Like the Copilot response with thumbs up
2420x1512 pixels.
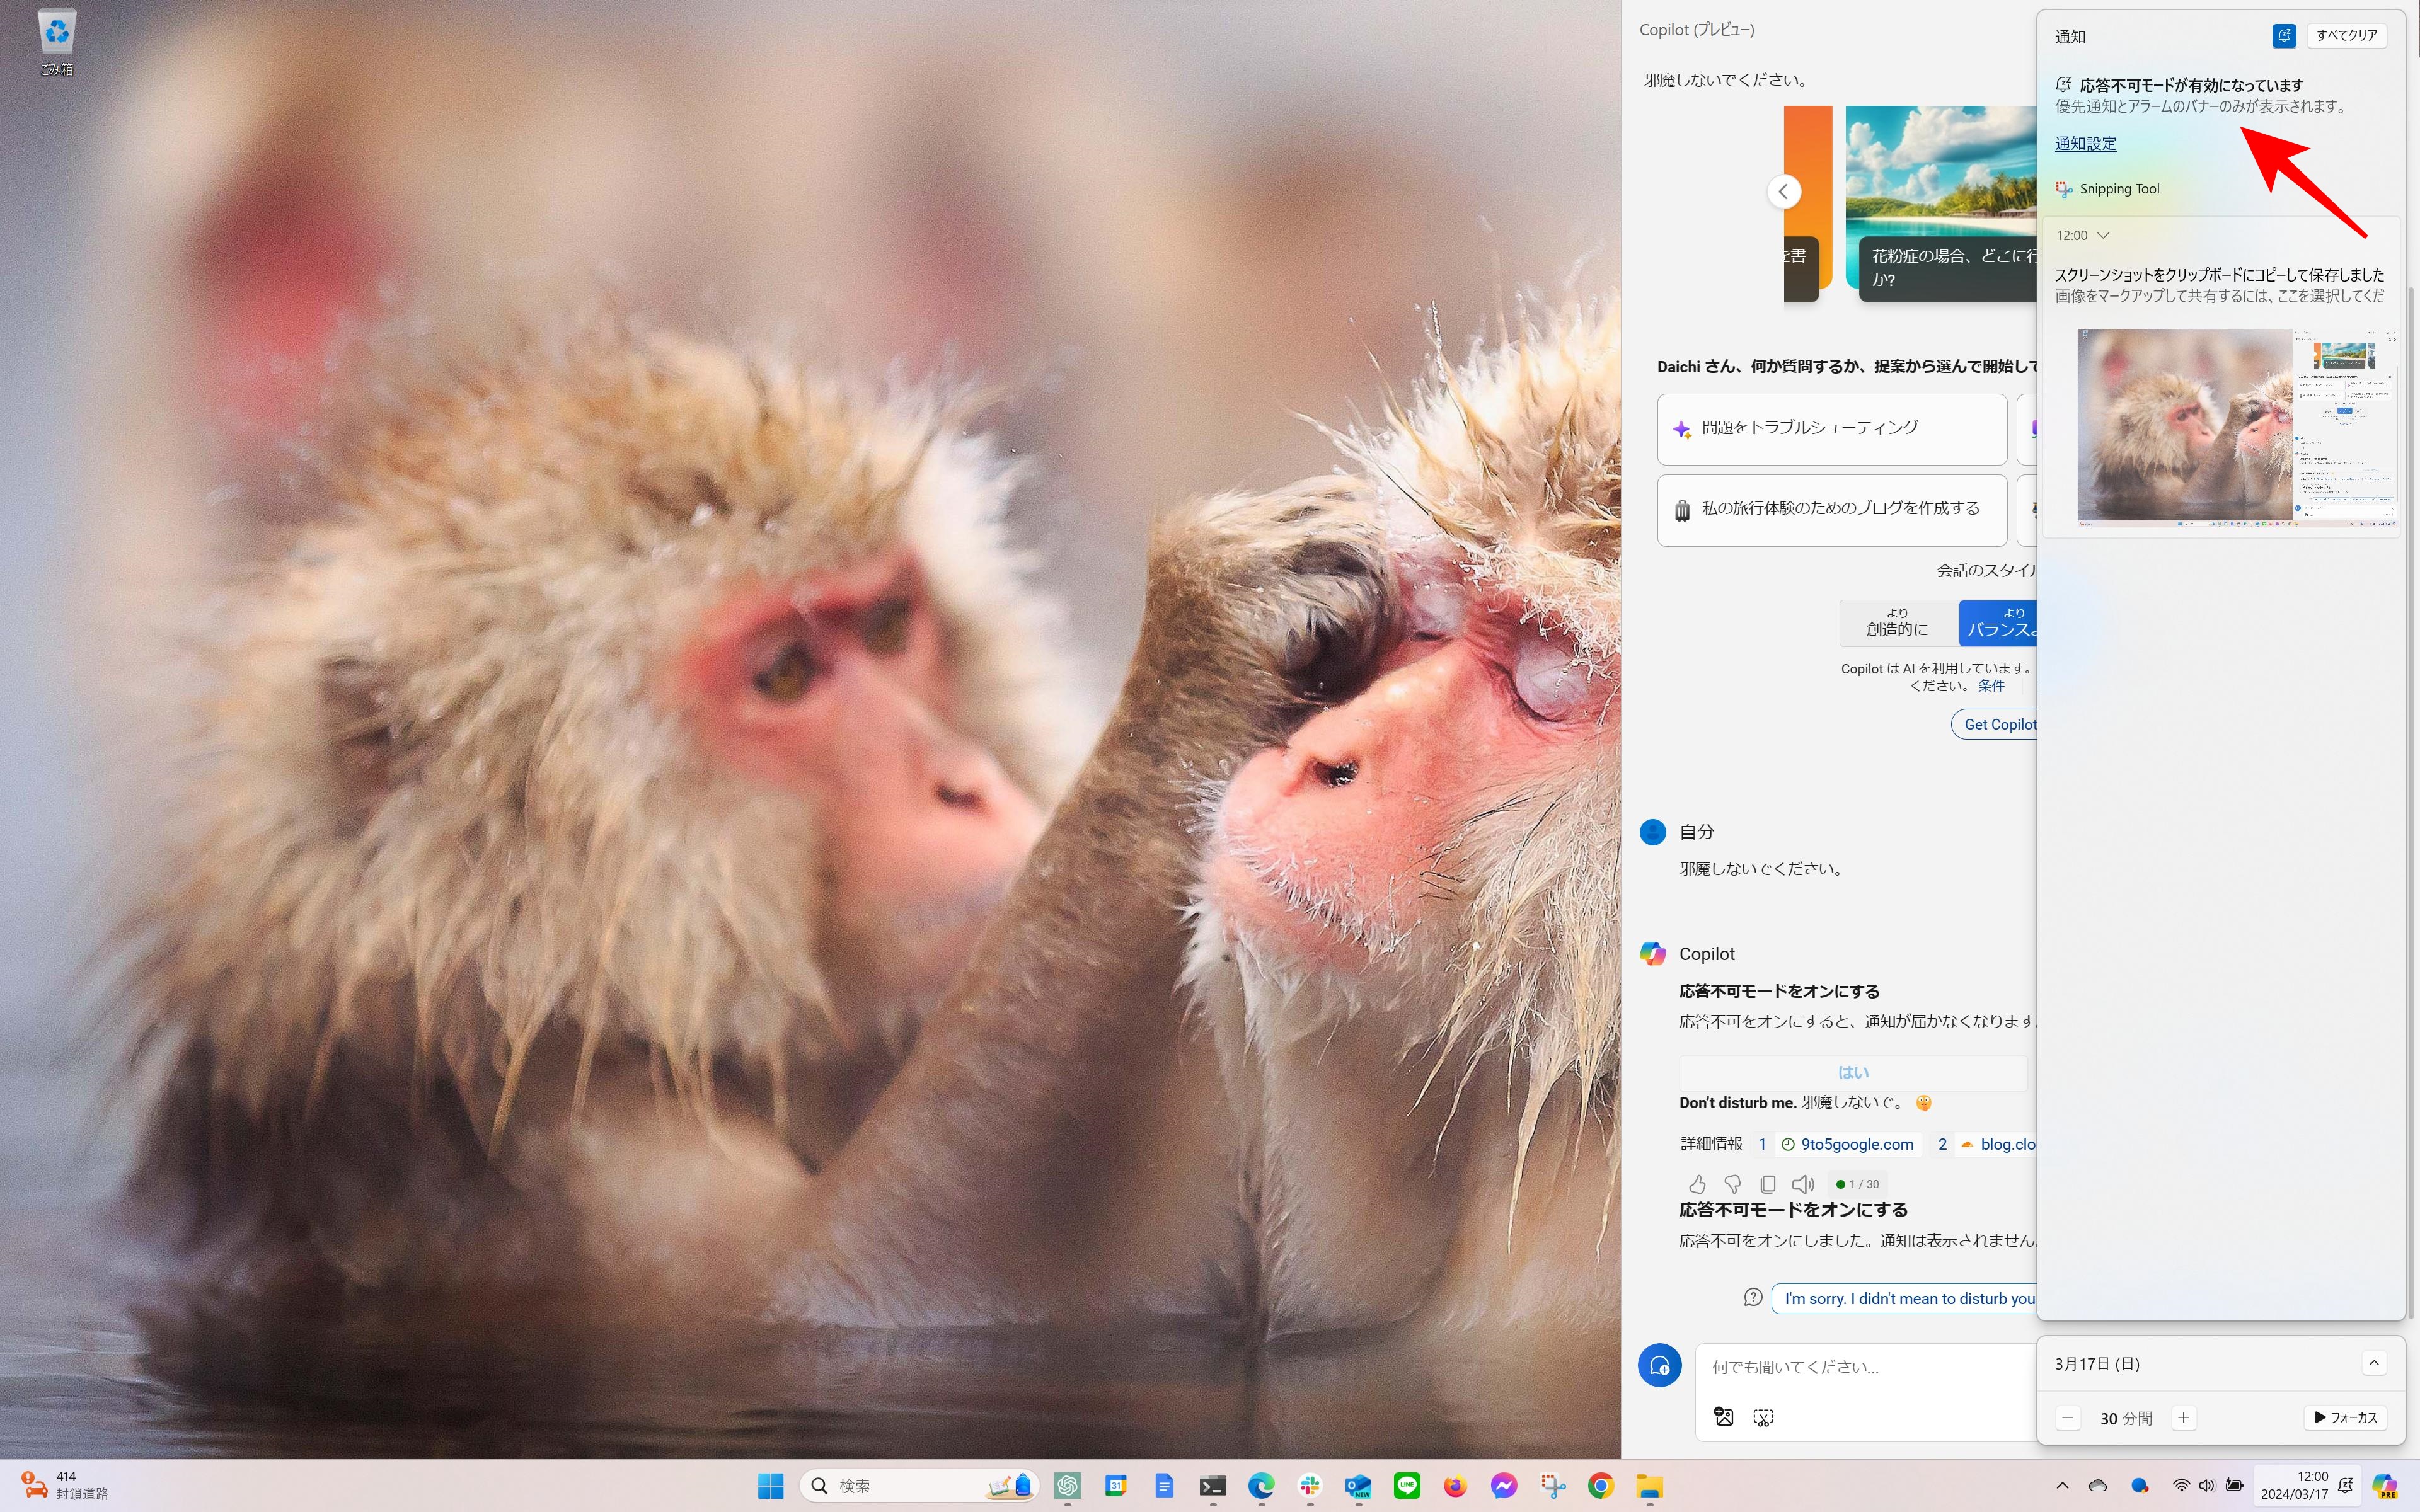[1697, 1184]
